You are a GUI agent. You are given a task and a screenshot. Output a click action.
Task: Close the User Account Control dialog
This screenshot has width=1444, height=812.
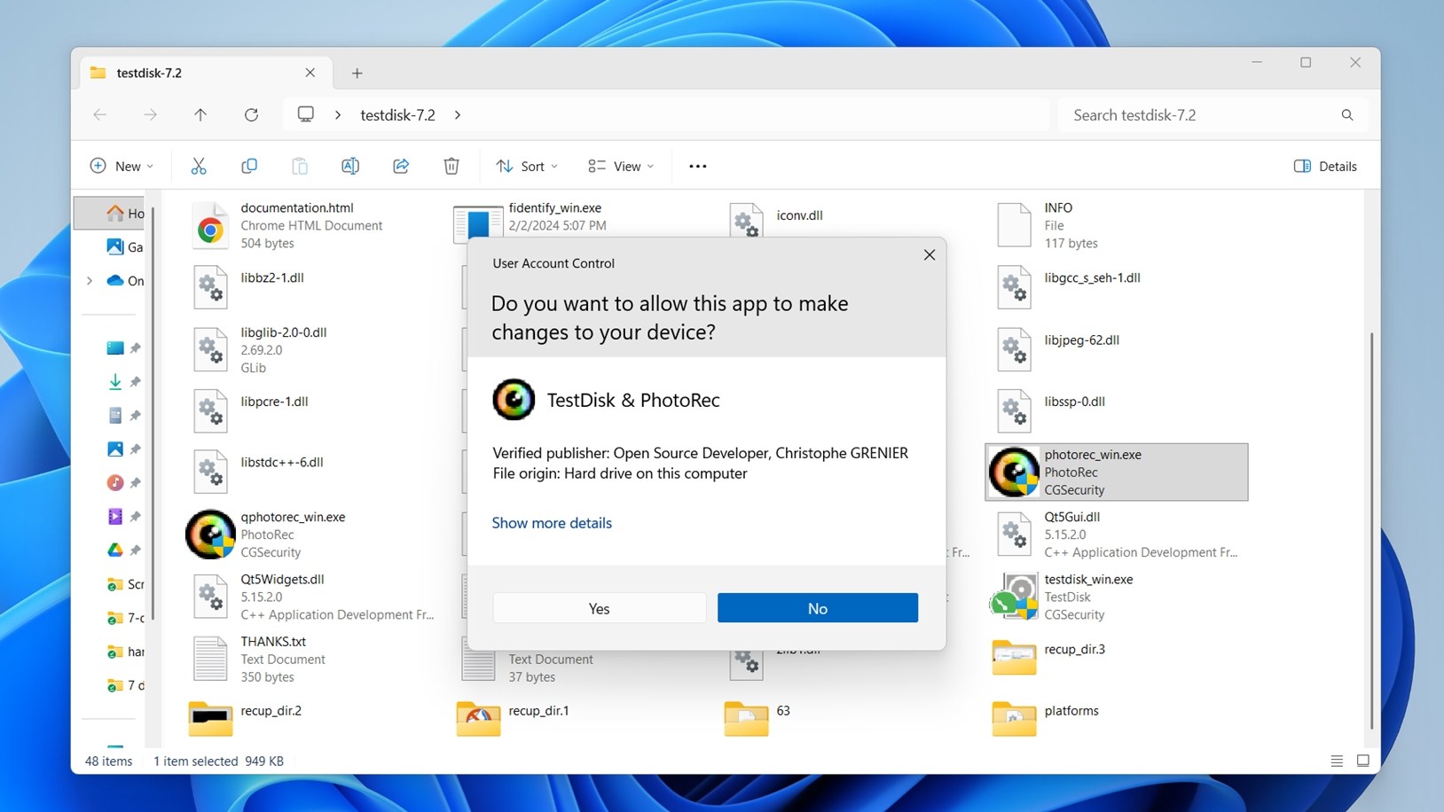coord(929,255)
